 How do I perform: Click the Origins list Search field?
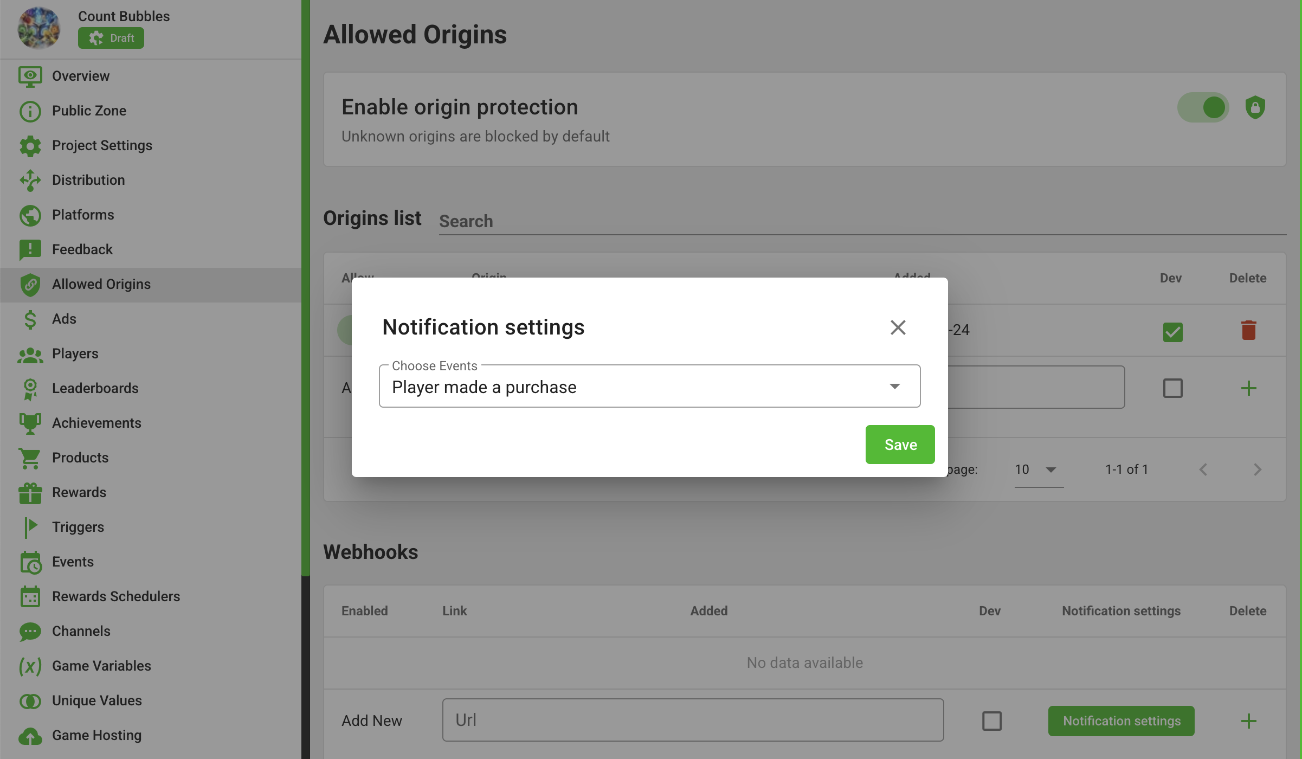(x=862, y=221)
